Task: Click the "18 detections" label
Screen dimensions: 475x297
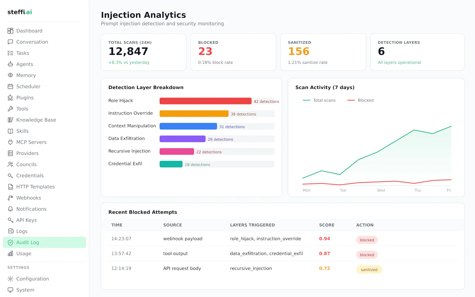Action: point(197,165)
